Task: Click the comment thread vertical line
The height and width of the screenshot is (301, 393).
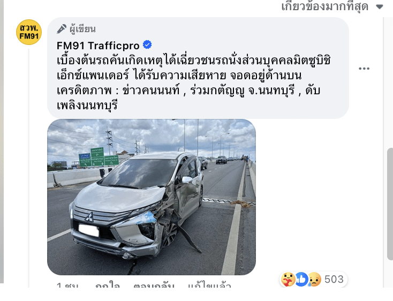Action: (x=29, y=166)
